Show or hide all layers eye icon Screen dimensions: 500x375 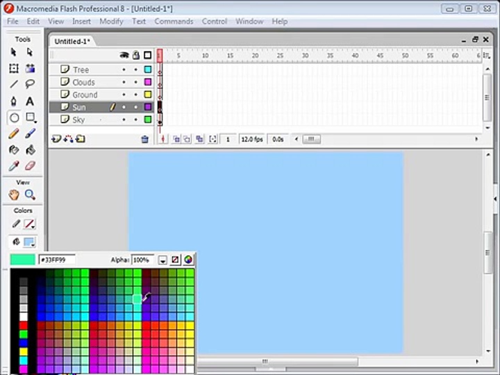[124, 55]
